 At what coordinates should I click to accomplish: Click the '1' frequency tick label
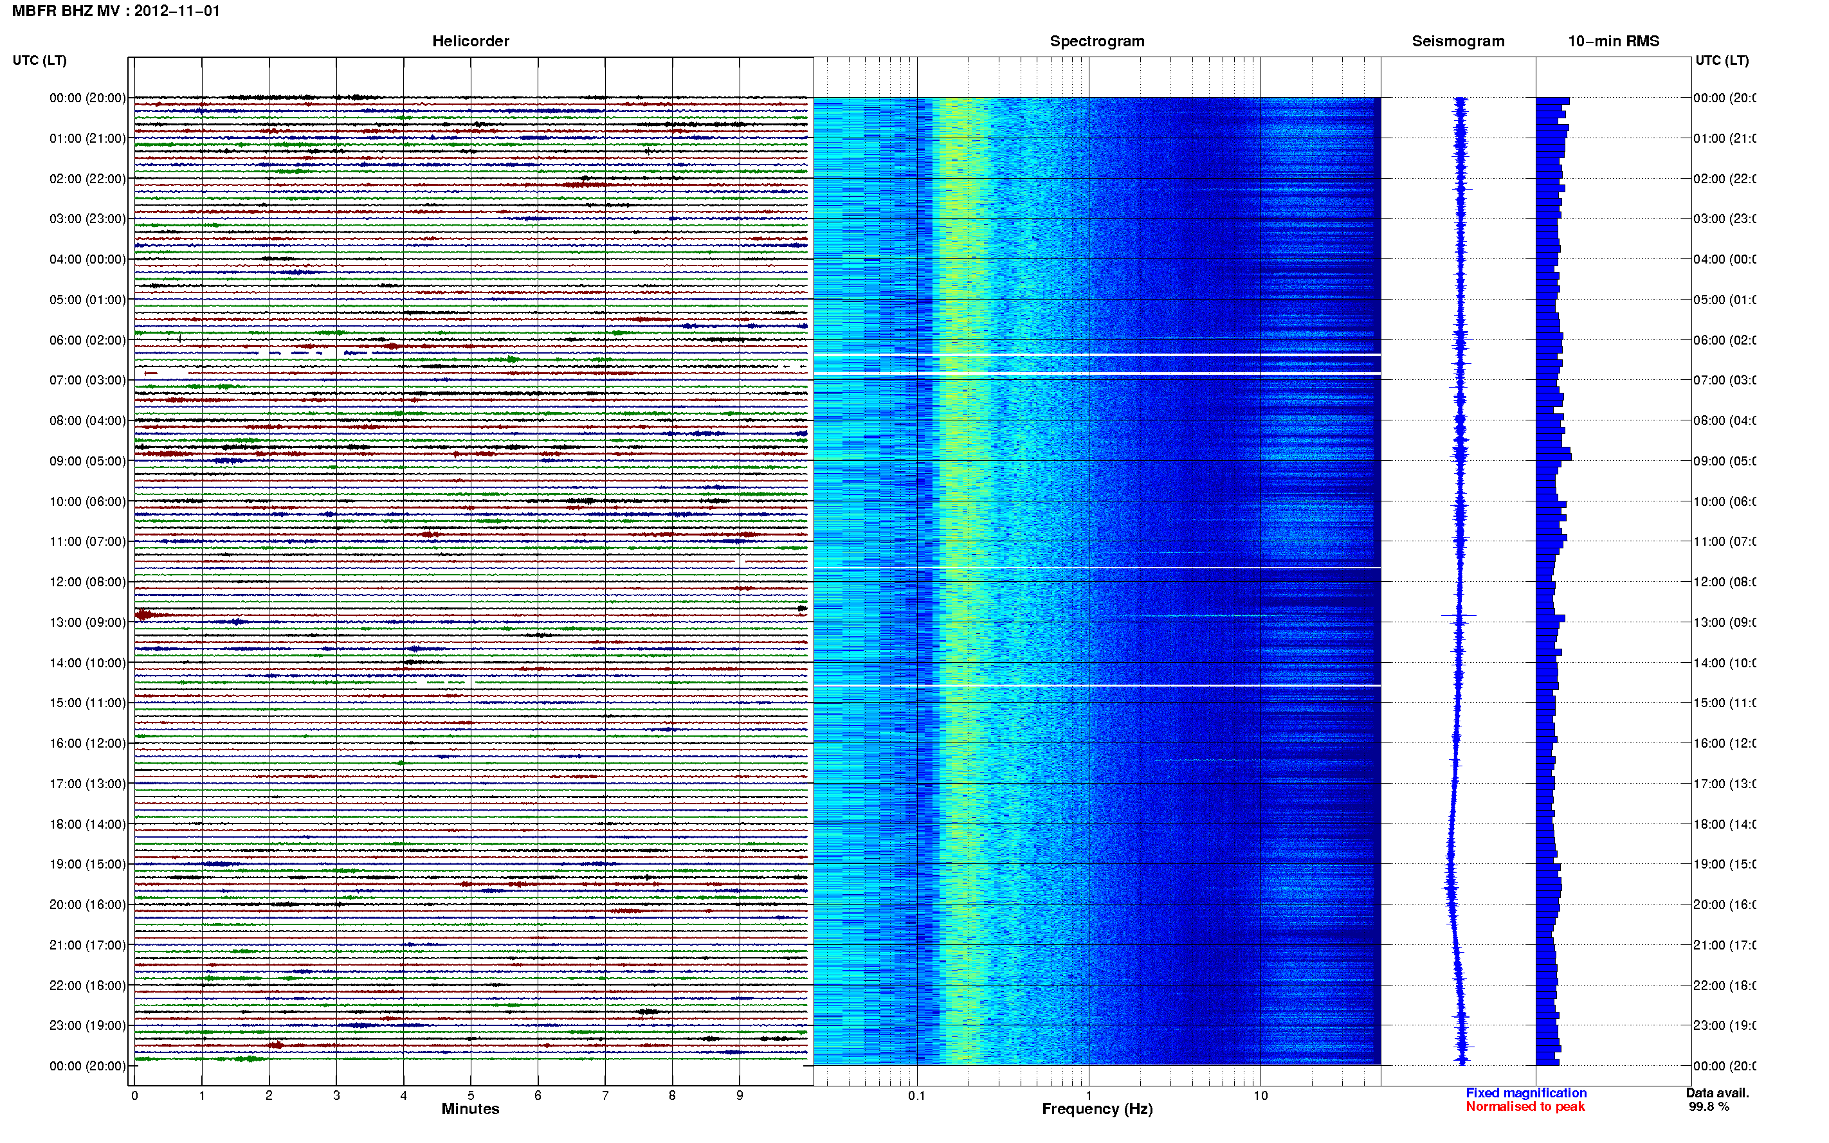1089,1095
